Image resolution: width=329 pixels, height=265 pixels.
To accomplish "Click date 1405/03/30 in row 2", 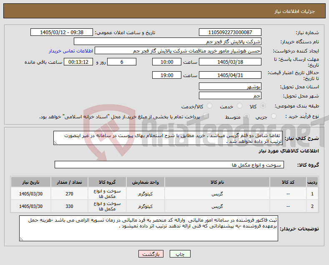I will [x=30, y=206].
